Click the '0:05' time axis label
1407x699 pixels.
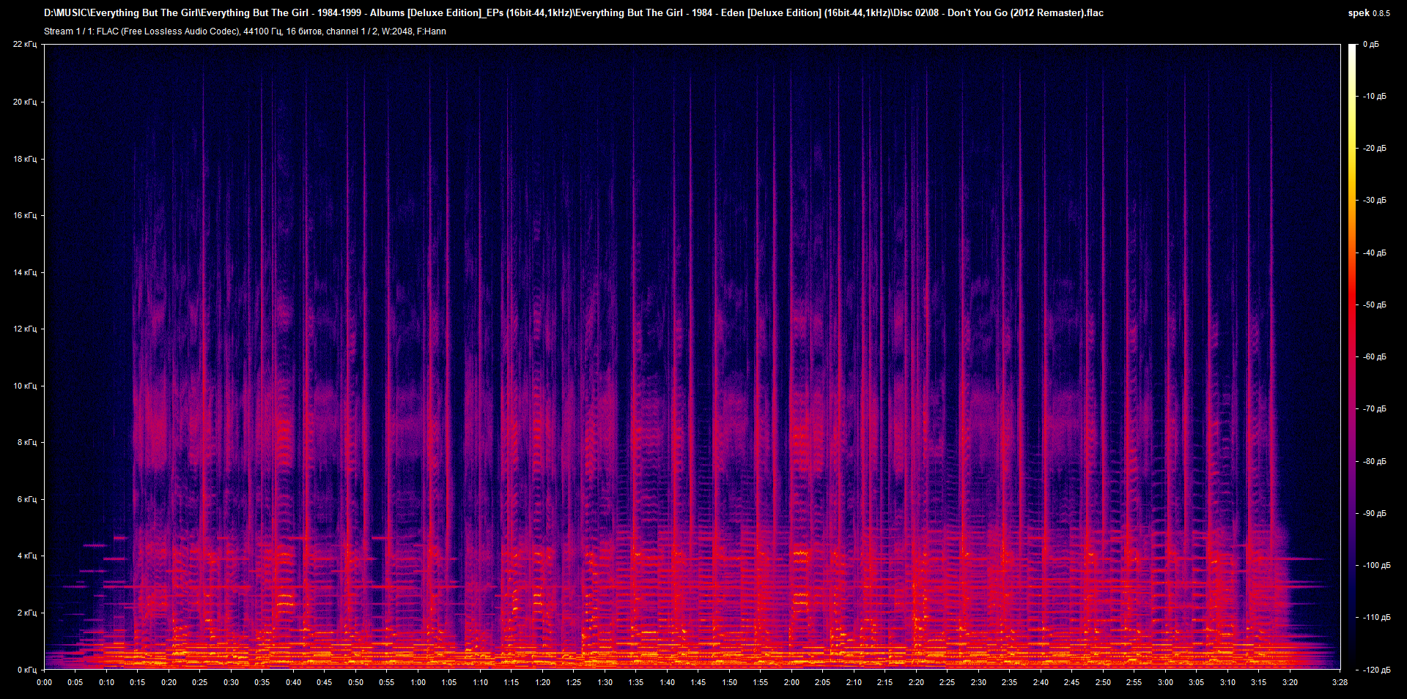tap(75, 682)
